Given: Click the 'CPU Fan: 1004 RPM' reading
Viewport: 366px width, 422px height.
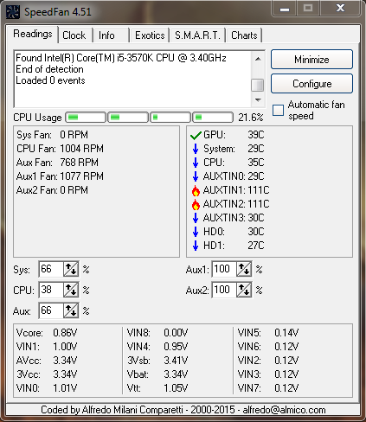Looking at the screenshot, I should [x=60, y=149].
